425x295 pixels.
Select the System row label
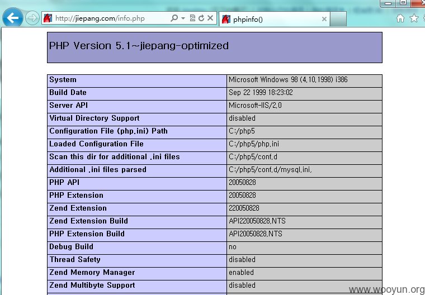pyautogui.click(x=63, y=80)
